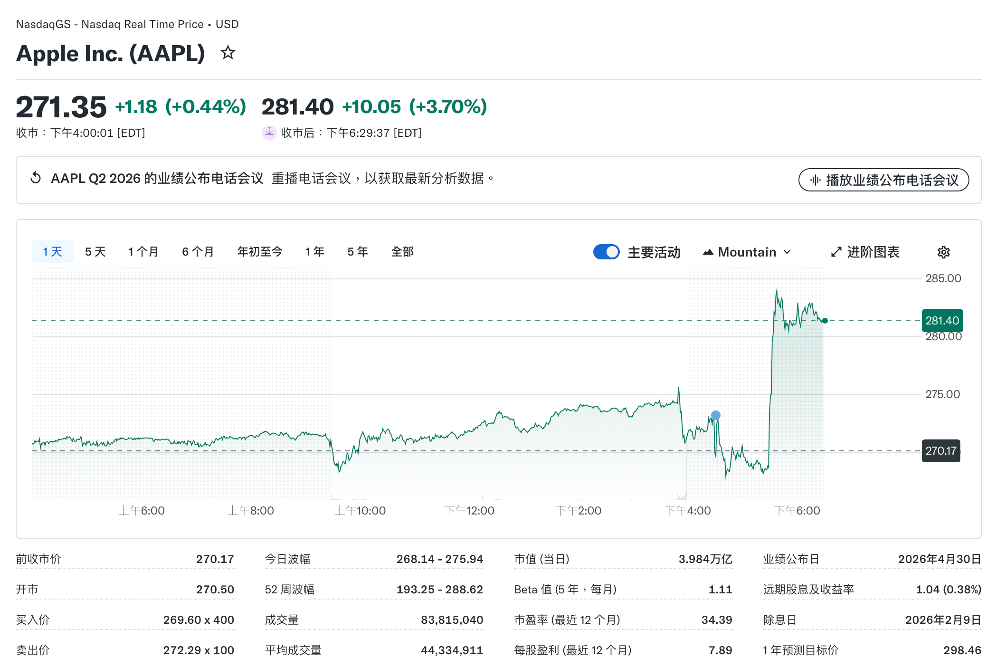Click the 前收市价 label
987x667 pixels.
38,559
